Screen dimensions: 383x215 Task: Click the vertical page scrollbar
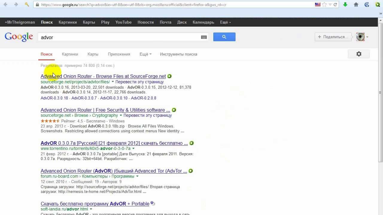[x=381, y=93]
